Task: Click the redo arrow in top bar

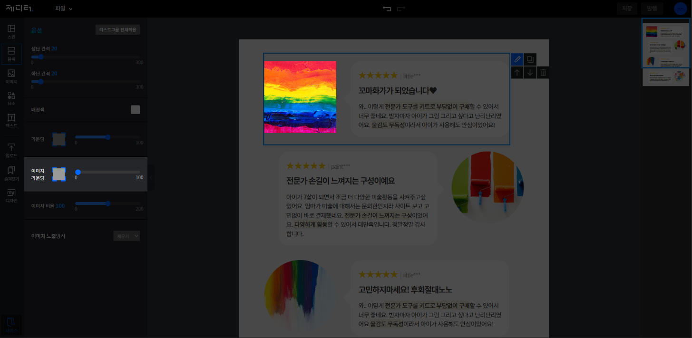Action: tap(401, 9)
